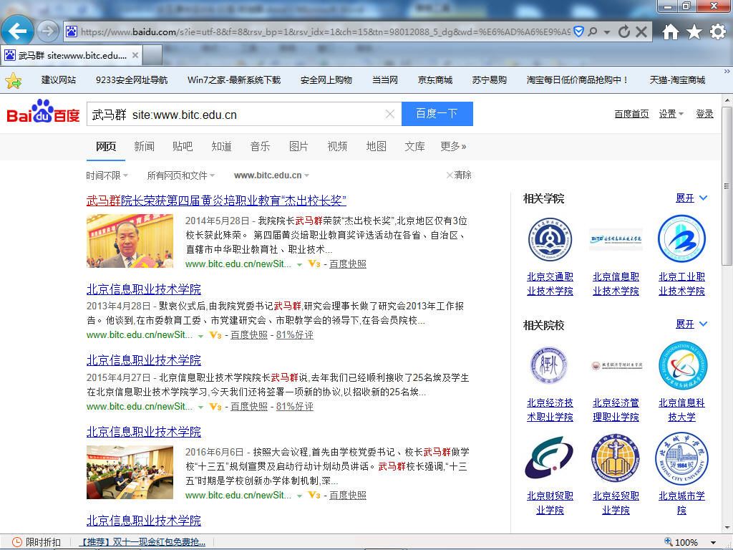Click the meeting room thumbnail of 2016 result

tap(130, 473)
